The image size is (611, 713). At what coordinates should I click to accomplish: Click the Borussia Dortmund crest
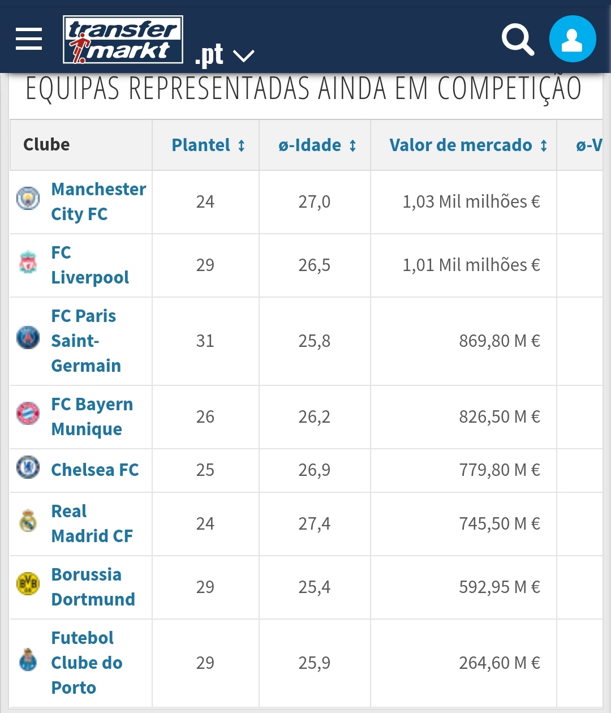click(x=28, y=584)
